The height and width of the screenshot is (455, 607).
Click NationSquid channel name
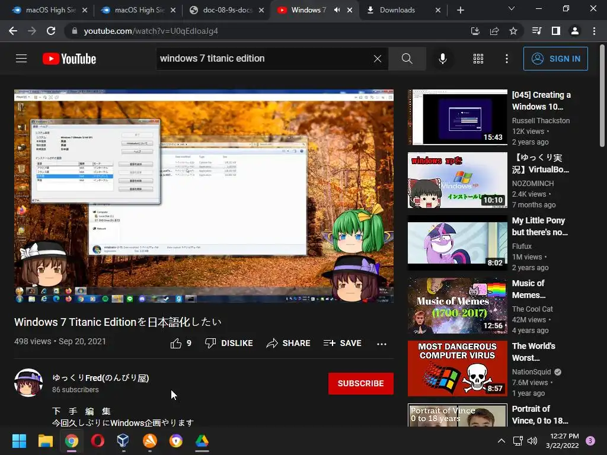click(x=531, y=371)
